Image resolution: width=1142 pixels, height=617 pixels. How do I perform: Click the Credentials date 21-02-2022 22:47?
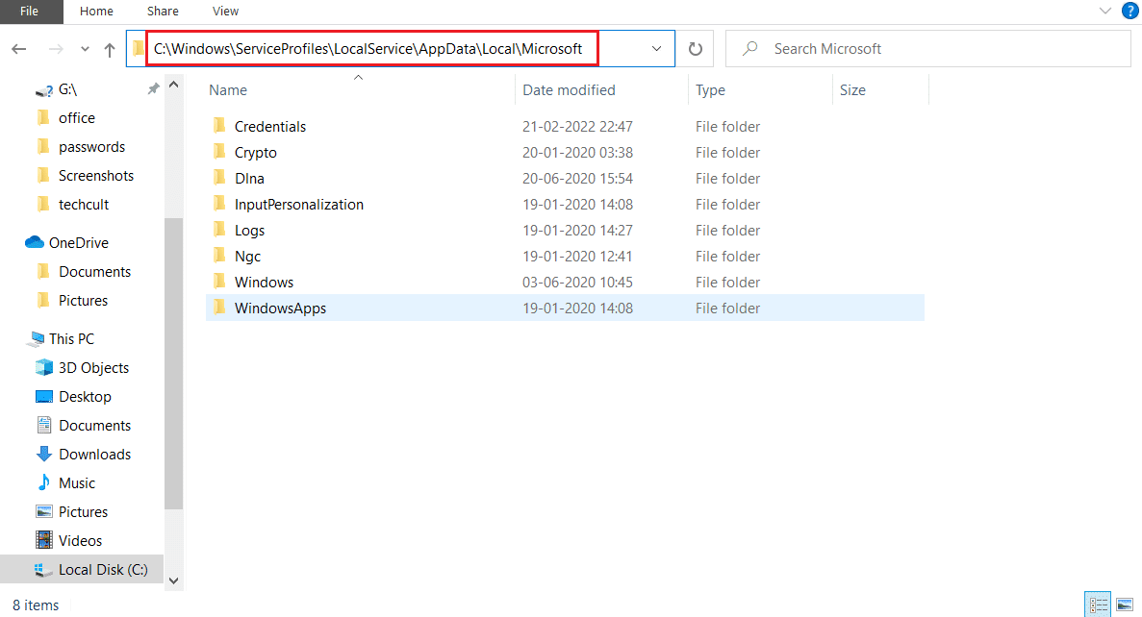[x=577, y=126]
